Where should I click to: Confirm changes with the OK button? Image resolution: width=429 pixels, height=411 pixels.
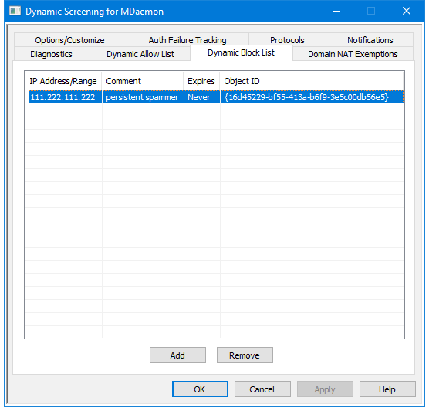[200, 389]
